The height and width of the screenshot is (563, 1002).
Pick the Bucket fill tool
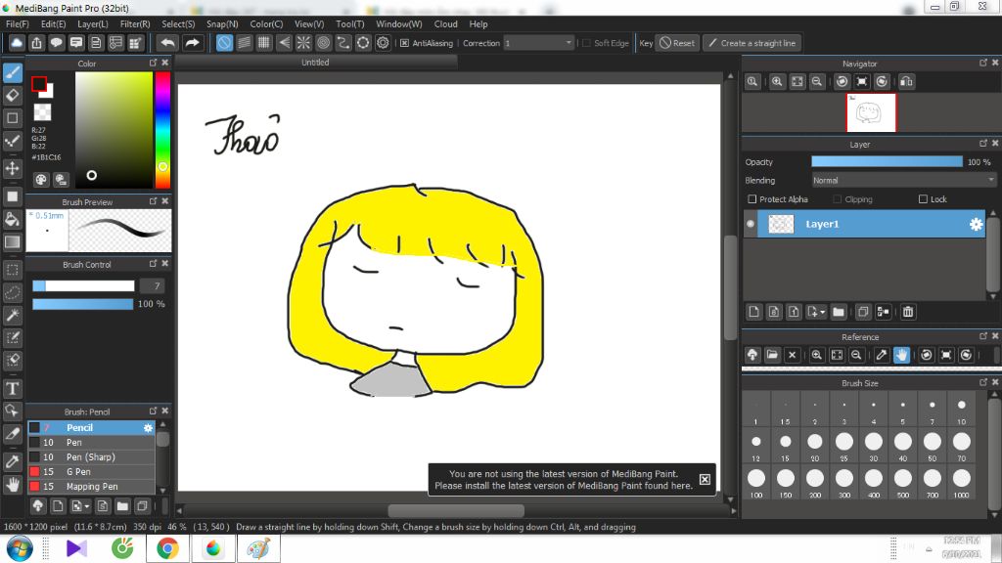pyautogui.click(x=12, y=220)
